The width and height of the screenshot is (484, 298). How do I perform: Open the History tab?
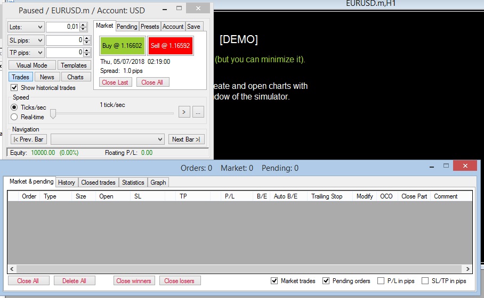[67, 183]
